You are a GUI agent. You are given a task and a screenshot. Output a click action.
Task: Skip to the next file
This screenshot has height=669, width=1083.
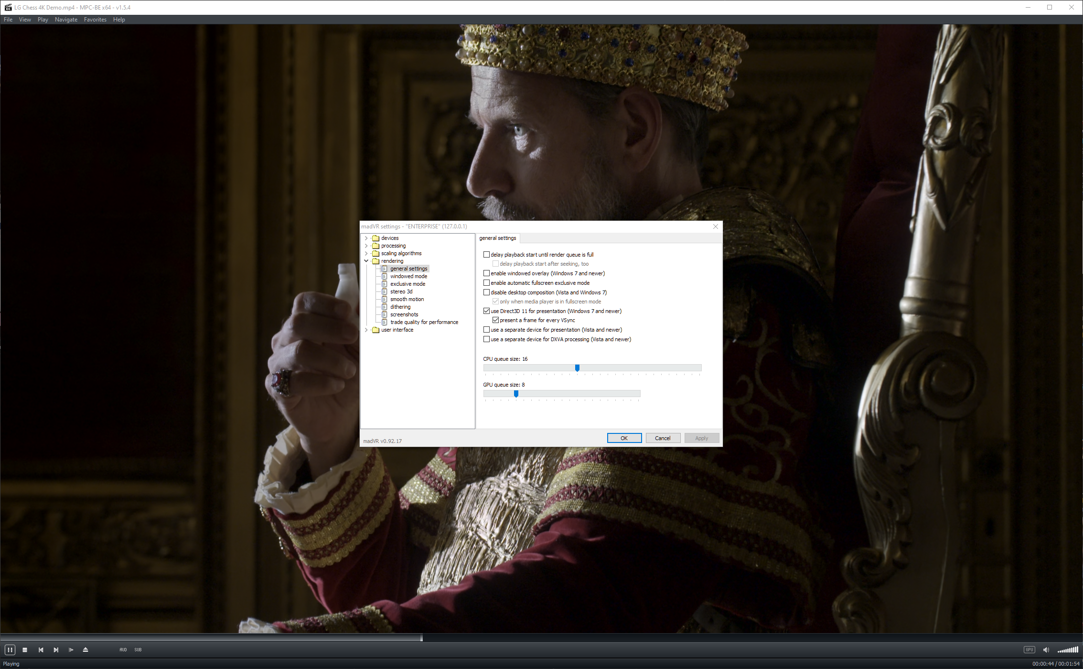[x=56, y=650]
